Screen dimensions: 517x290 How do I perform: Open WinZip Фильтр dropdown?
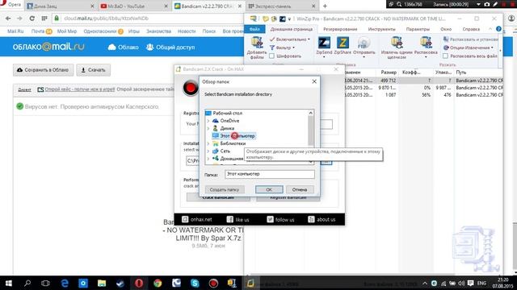[282, 48]
